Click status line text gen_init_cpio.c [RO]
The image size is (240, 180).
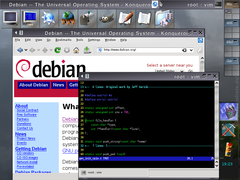(x=94, y=158)
